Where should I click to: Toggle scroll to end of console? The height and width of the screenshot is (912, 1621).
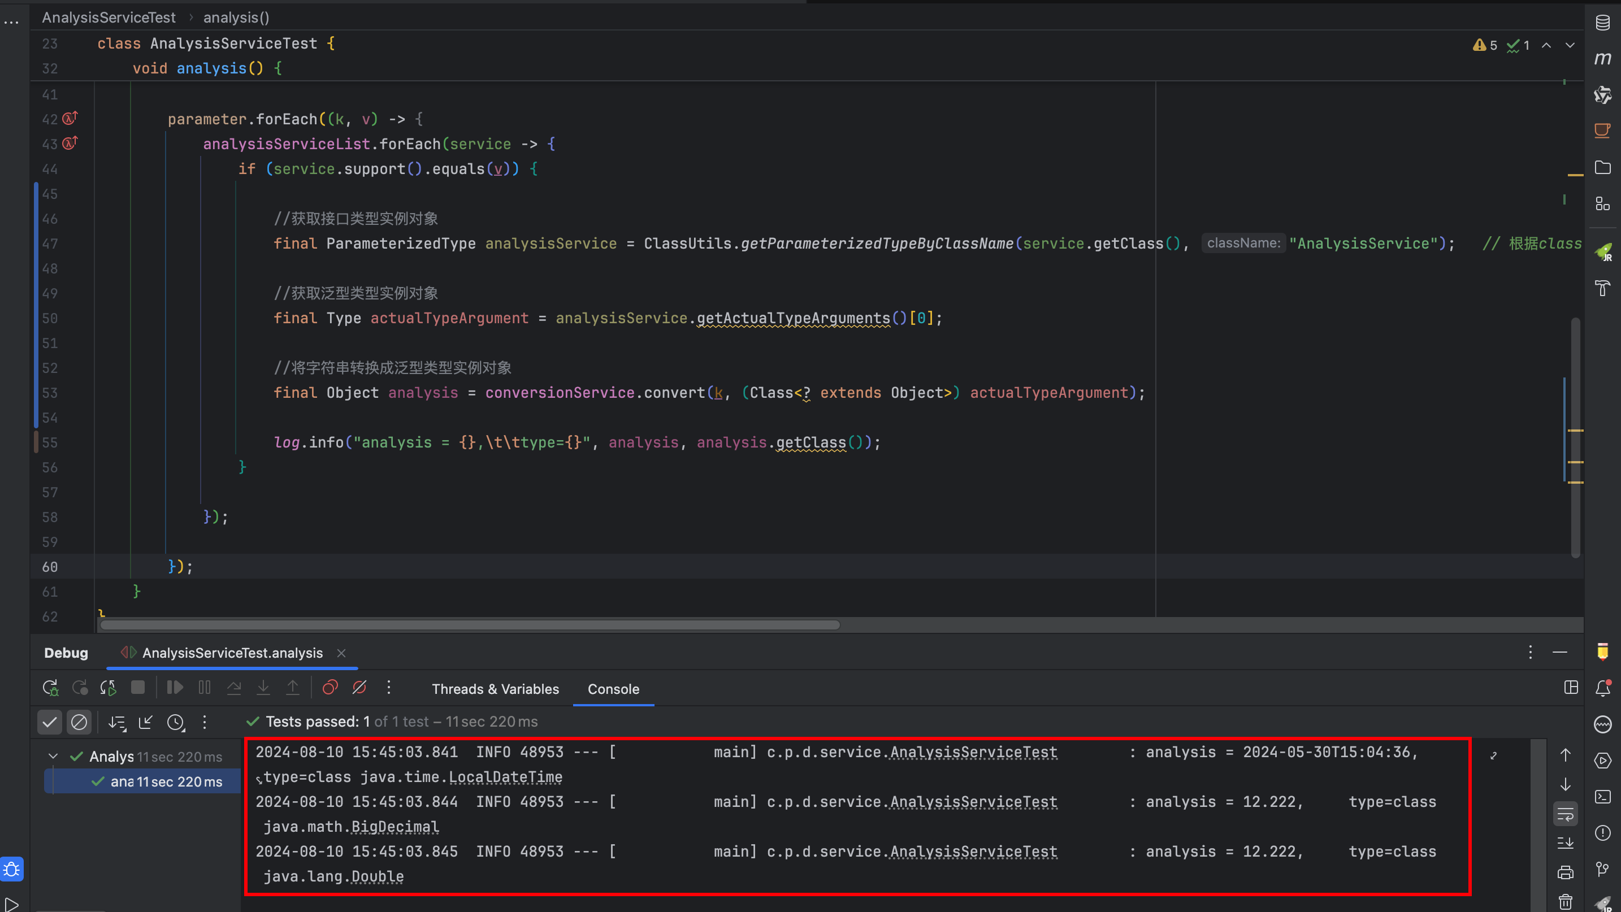tap(1566, 843)
